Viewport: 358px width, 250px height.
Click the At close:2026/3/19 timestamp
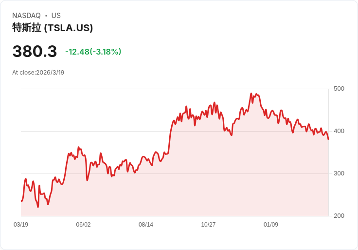38,73
